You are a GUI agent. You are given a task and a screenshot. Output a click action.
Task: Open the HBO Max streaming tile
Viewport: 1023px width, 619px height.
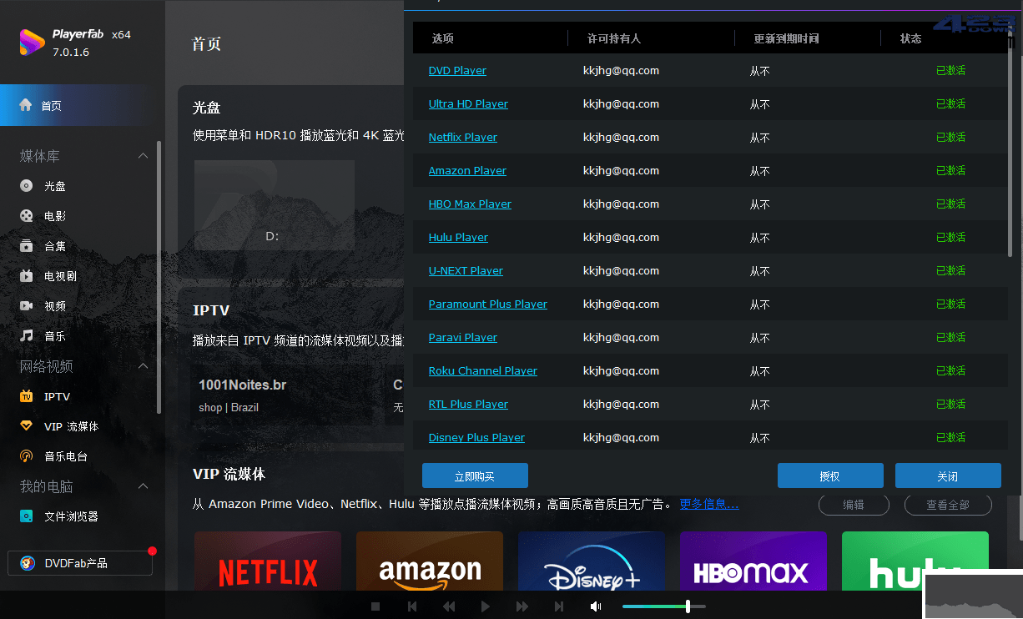753,561
